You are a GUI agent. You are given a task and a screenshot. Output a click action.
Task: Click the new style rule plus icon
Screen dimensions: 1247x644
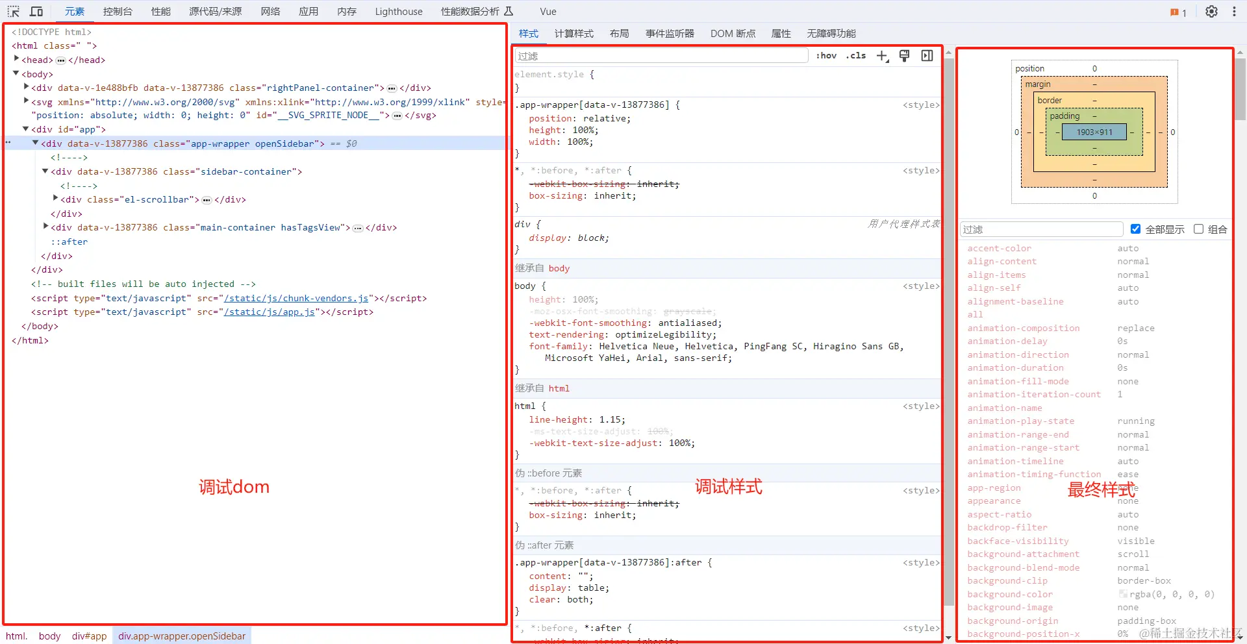pyautogui.click(x=882, y=56)
